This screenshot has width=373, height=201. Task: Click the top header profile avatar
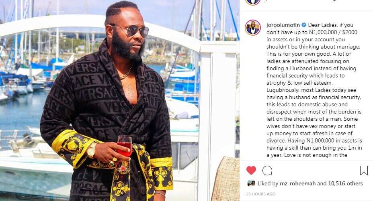[x=253, y=2]
